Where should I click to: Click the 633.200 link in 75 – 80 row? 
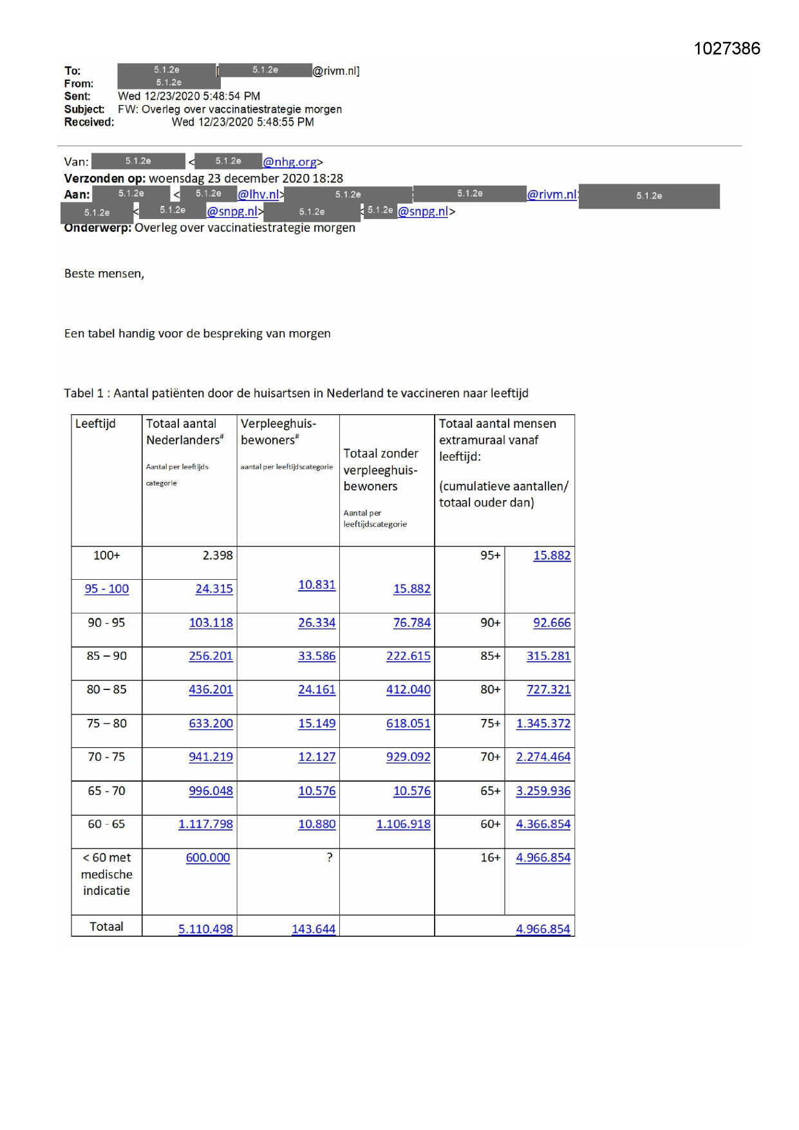click(211, 723)
